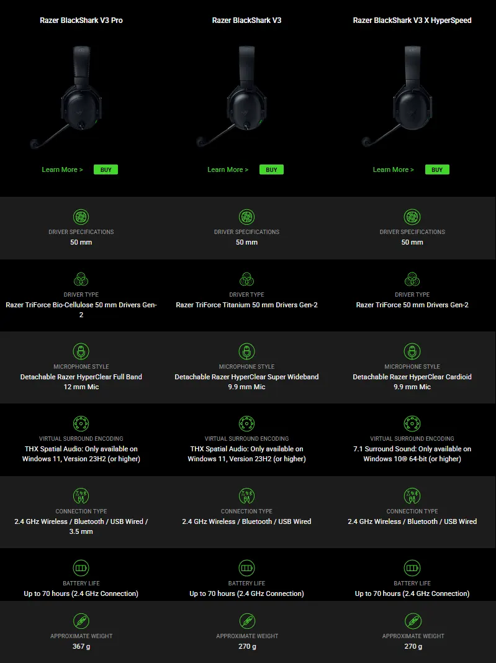Select the Razer BlackShark V3 Pro title
This screenshot has height=663, width=496.
pos(81,20)
